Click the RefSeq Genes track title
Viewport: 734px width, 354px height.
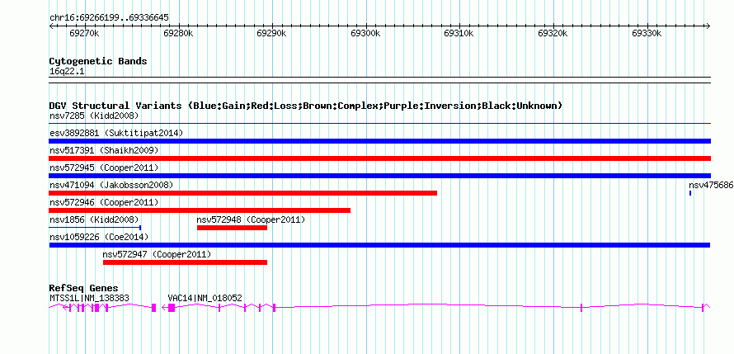[84, 288]
